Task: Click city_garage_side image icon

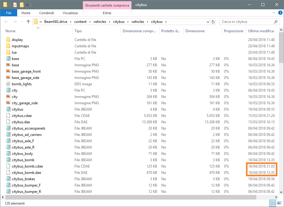Action: click(8, 103)
